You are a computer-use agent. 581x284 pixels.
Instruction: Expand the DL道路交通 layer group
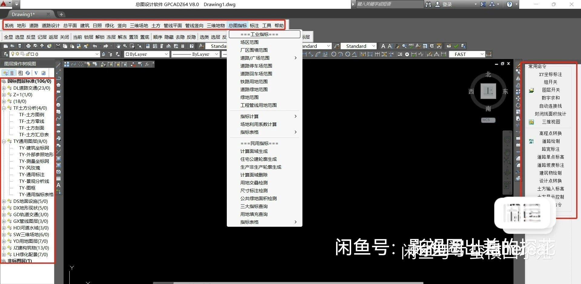pyautogui.click(x=4, y=88)
